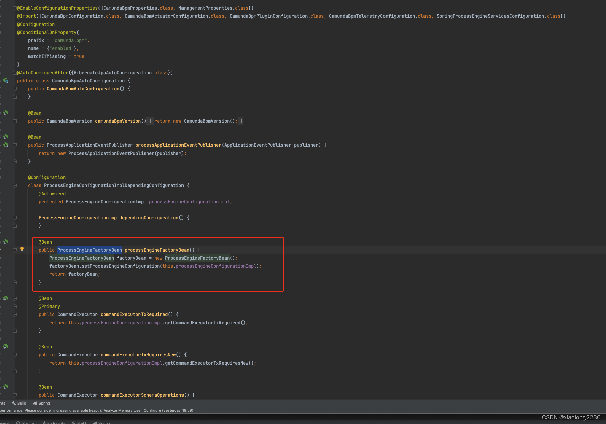Click ManagementProperties.class reference
This screenshot has height=424, width=606.
click(213, 8)
